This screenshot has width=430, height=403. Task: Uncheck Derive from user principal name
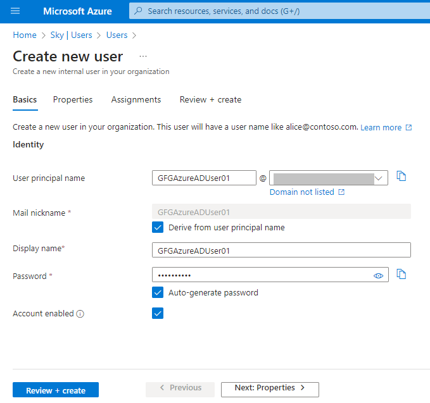pos(158,227)
